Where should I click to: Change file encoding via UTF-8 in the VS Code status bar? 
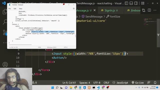[x=97, y=83]
